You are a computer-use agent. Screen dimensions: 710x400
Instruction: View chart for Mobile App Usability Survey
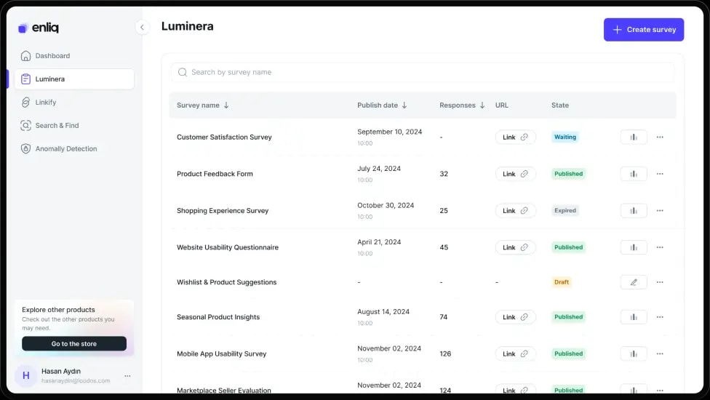[x=633, y=353]
